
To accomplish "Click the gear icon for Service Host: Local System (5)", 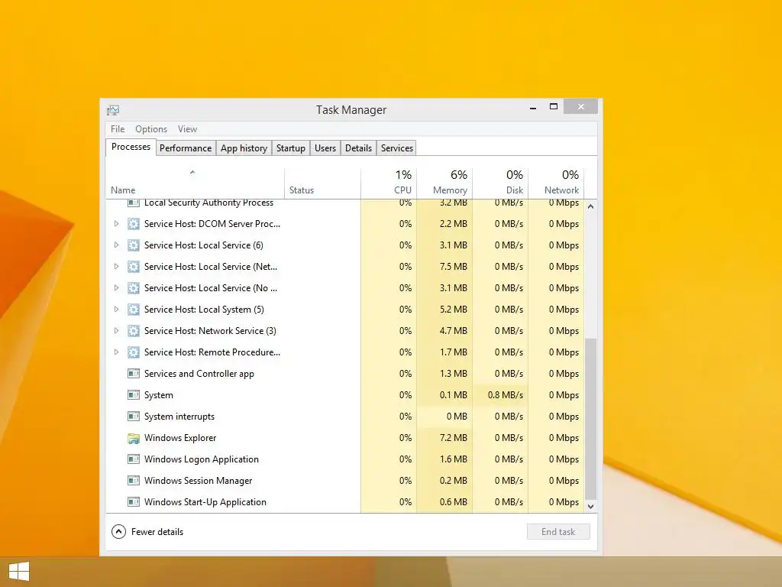I will [133, 310].
